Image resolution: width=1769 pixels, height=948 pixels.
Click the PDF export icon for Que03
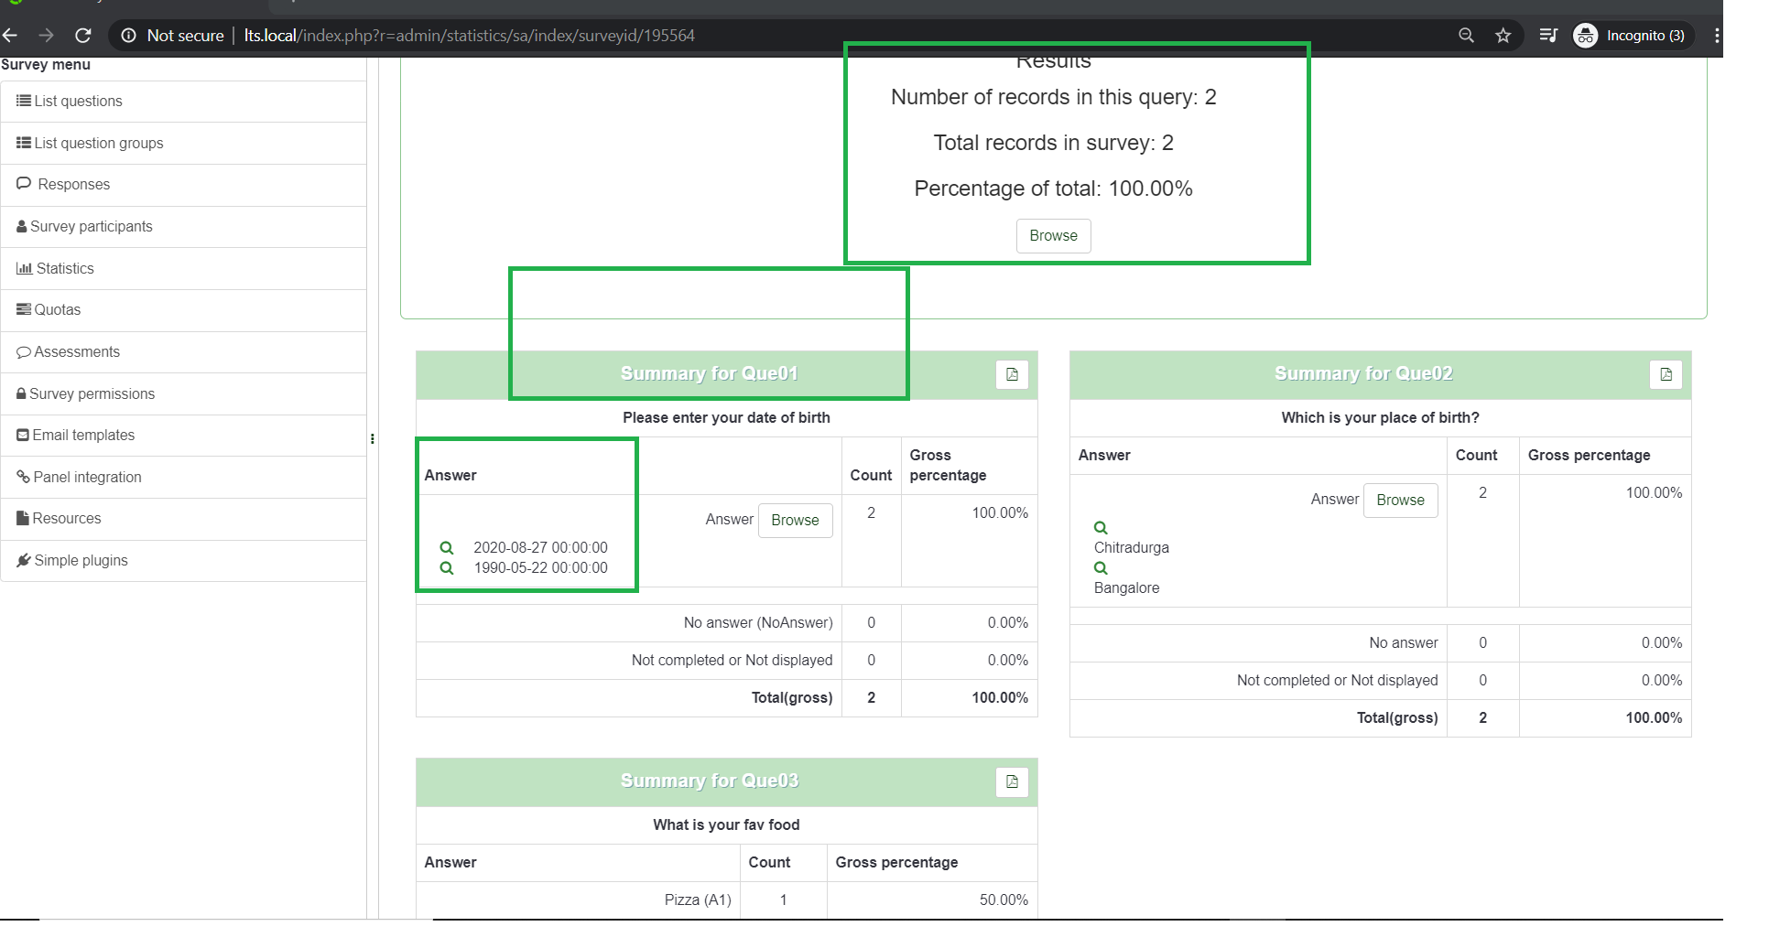[1012, 781]
